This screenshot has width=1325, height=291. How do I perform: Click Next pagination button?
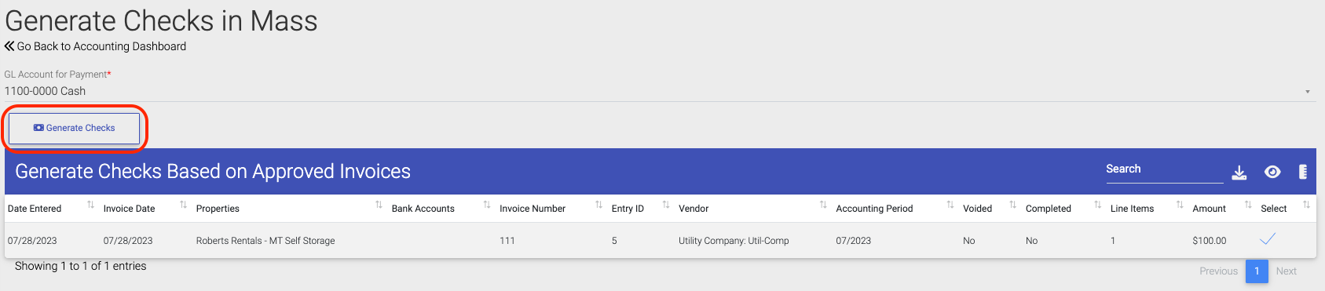click(x=1287, y=271)
